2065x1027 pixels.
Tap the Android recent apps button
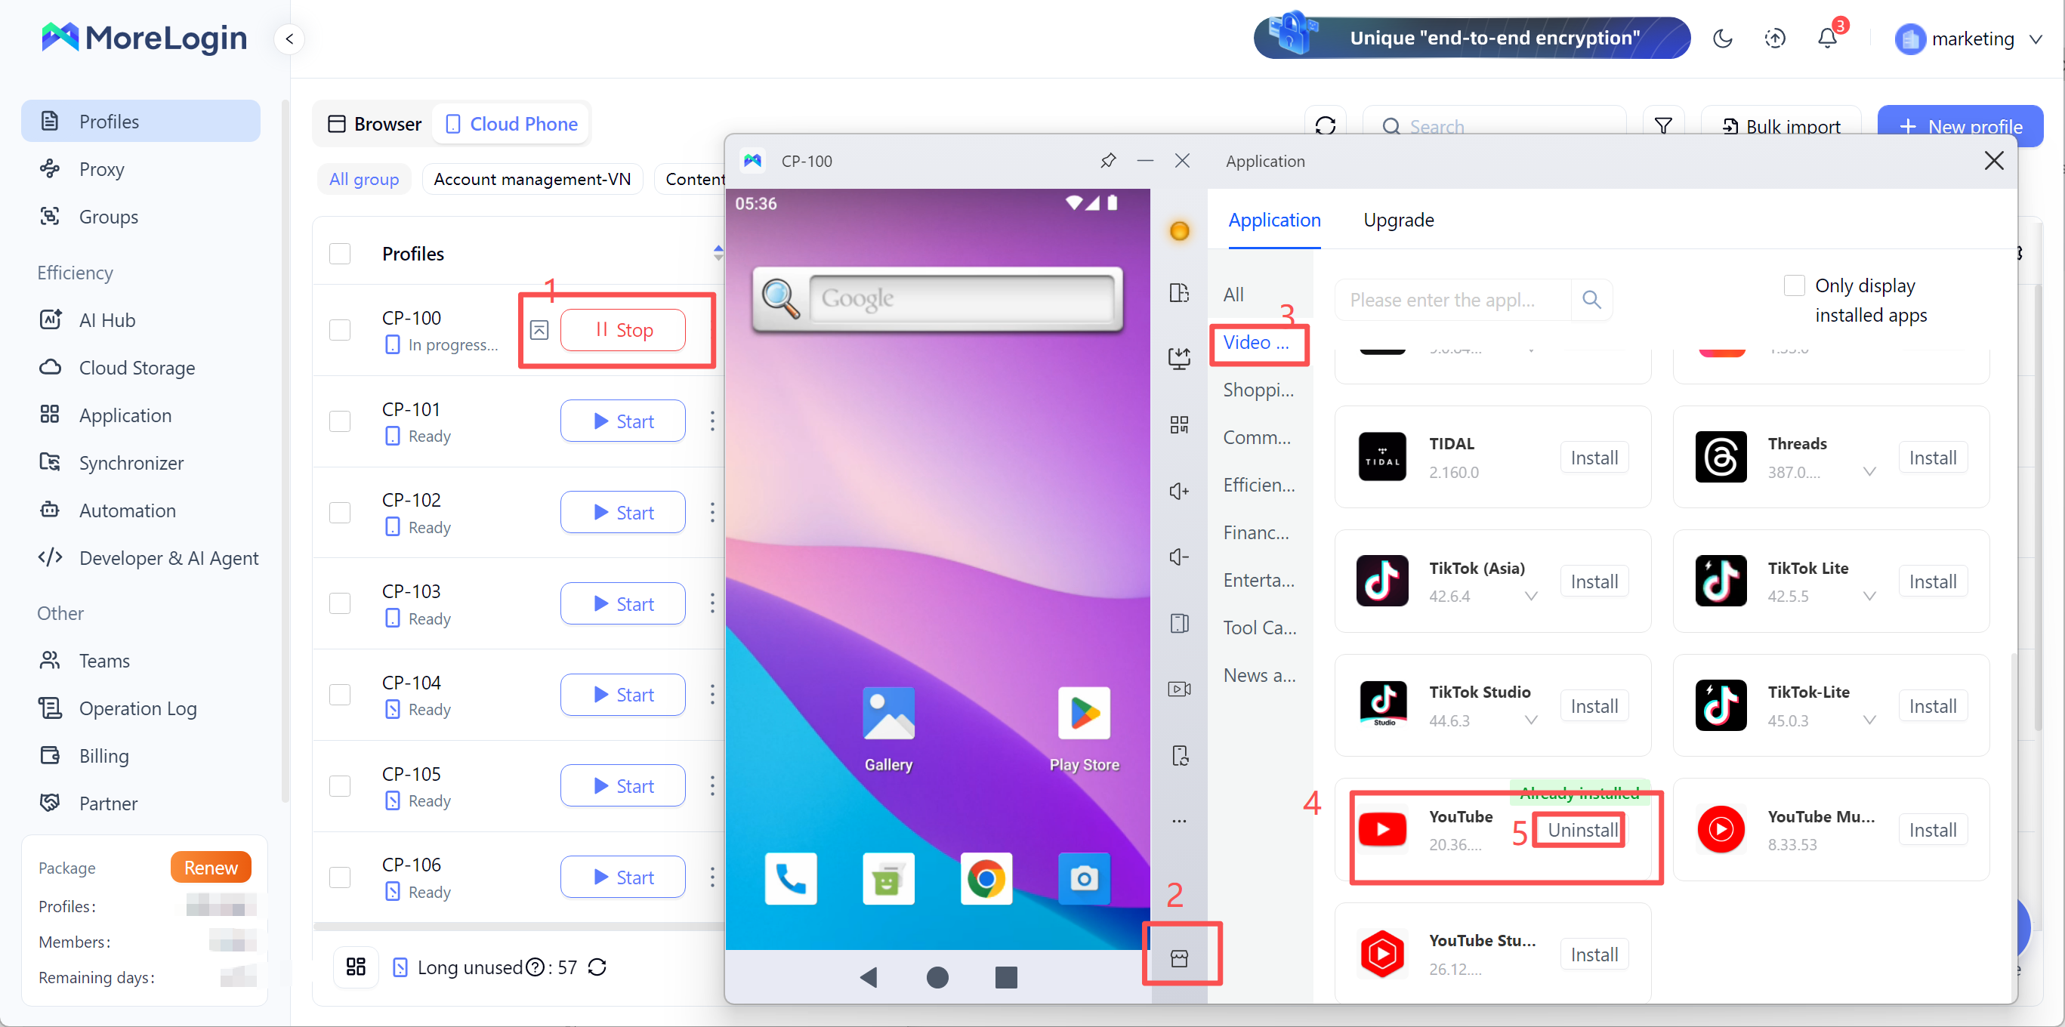click(1006, 976)
